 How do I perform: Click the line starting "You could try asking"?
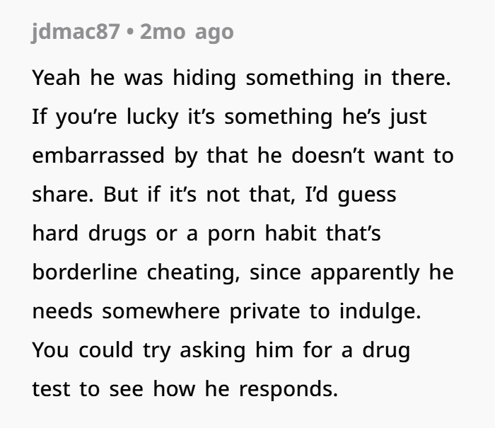[x=221, y=350]
